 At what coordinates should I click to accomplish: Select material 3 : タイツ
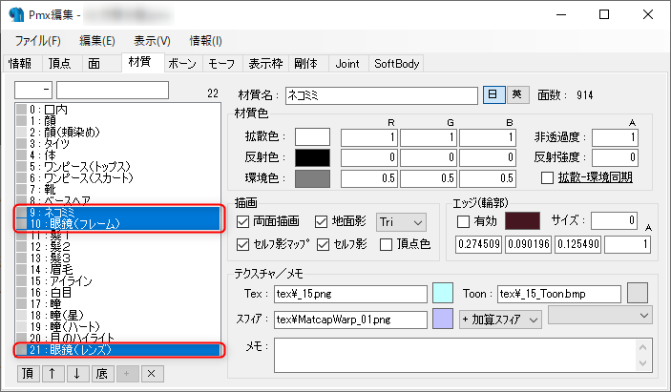pyautogui.click(x=117, y=144)
